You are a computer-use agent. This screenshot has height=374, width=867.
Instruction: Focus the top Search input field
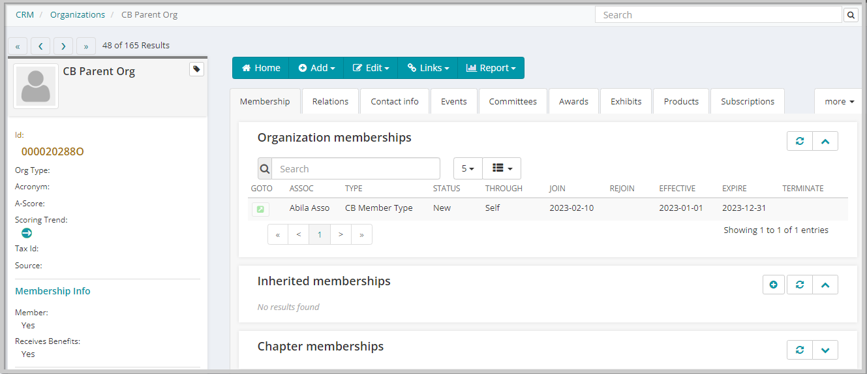[718, 15]
